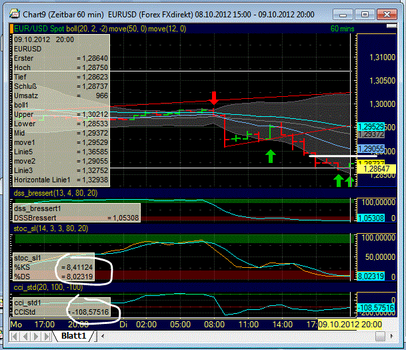Click the Linie5 = 1,36585 data row
This screenshot has height=350, width=406.
61,152
